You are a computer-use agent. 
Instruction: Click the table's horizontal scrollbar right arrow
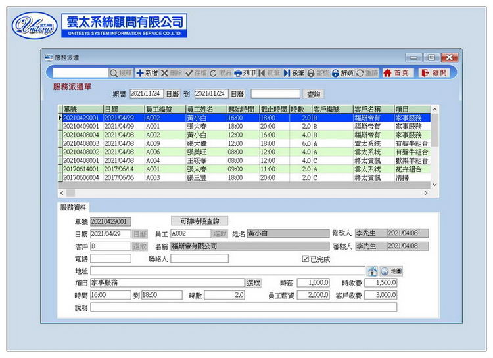tap(426, 193)
